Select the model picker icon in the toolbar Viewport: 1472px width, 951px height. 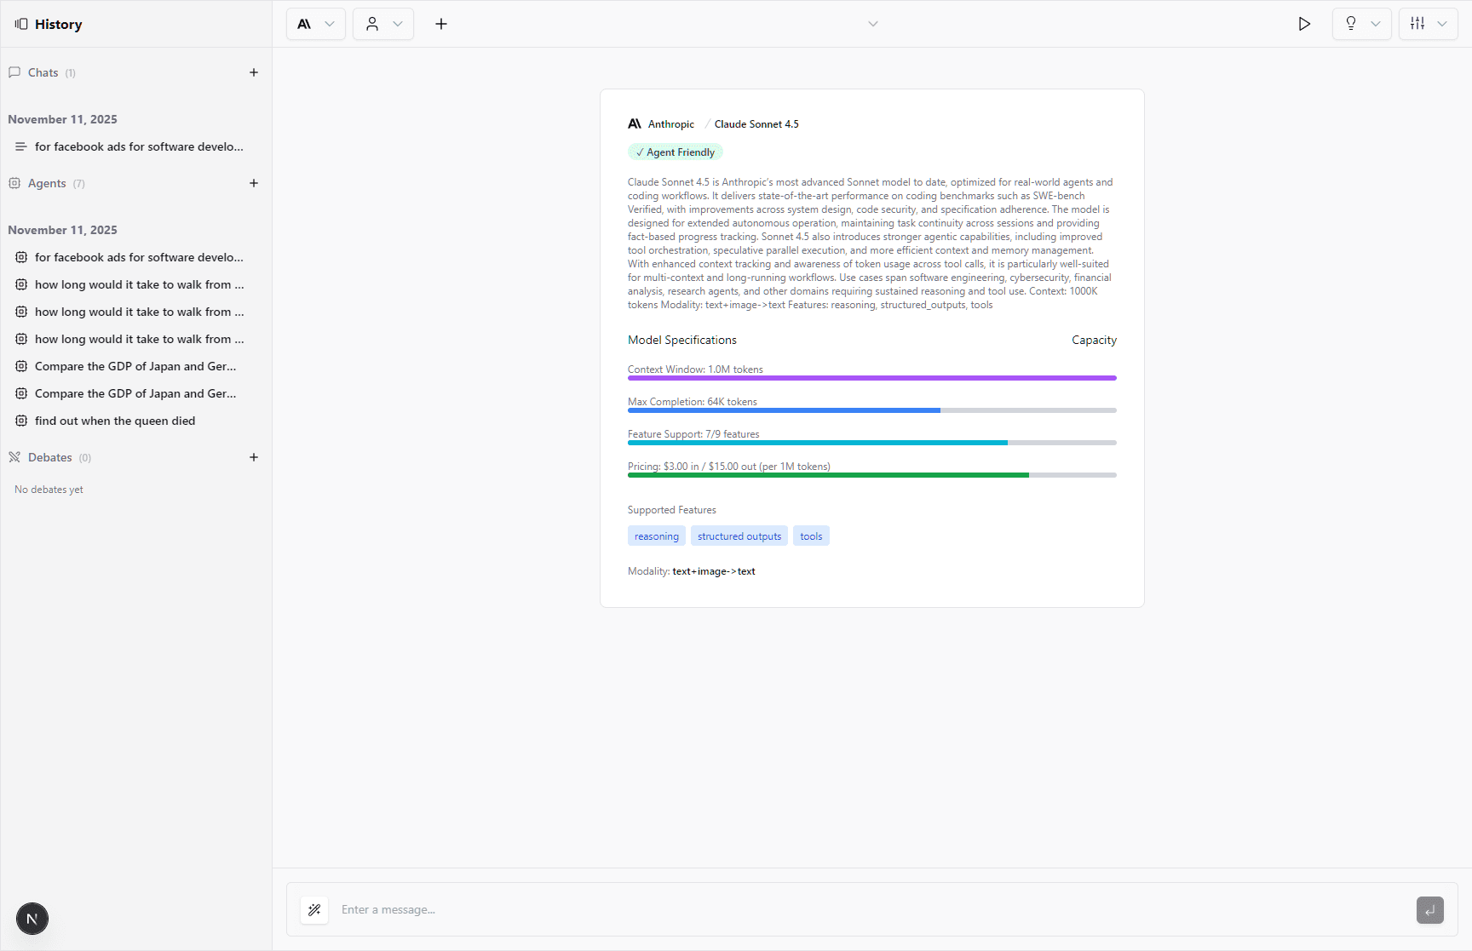coord(305,24)
